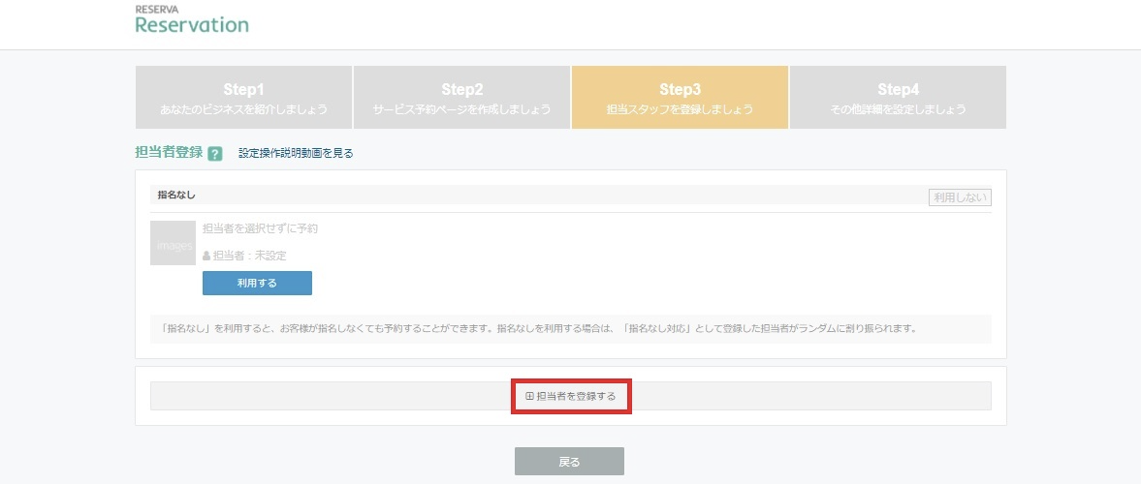The image size is (1141, 484).
Task: Click the 担当者を登録する button
Action: (570, 396)
